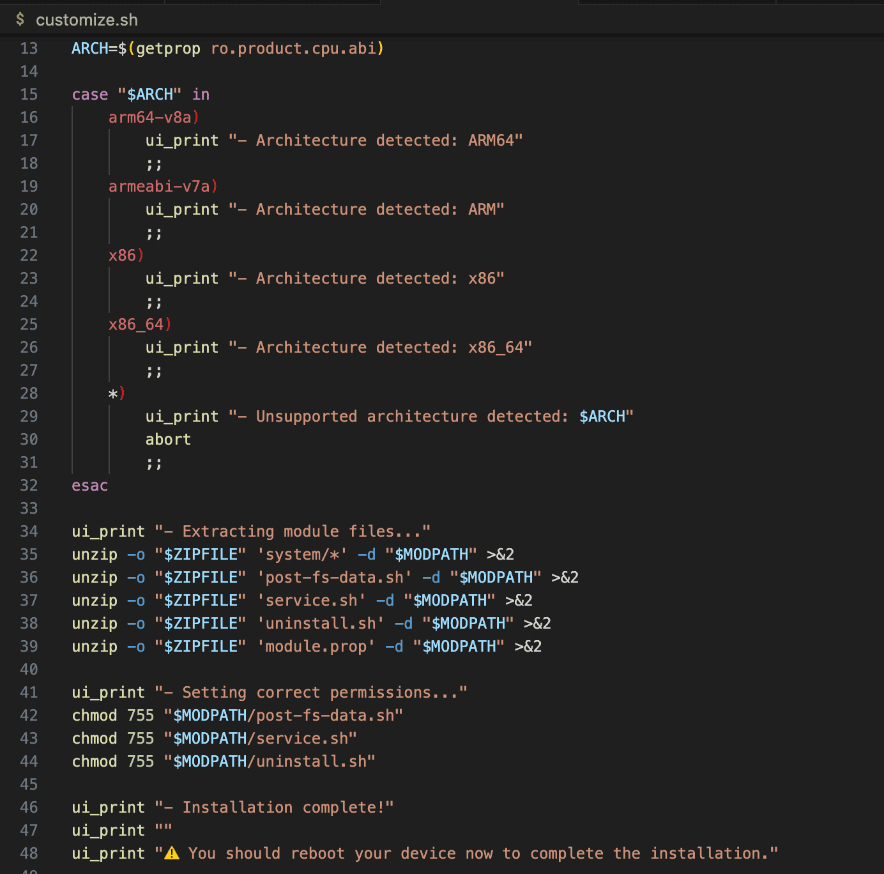Open the customize.sh breadcrumb

point(86,20)
